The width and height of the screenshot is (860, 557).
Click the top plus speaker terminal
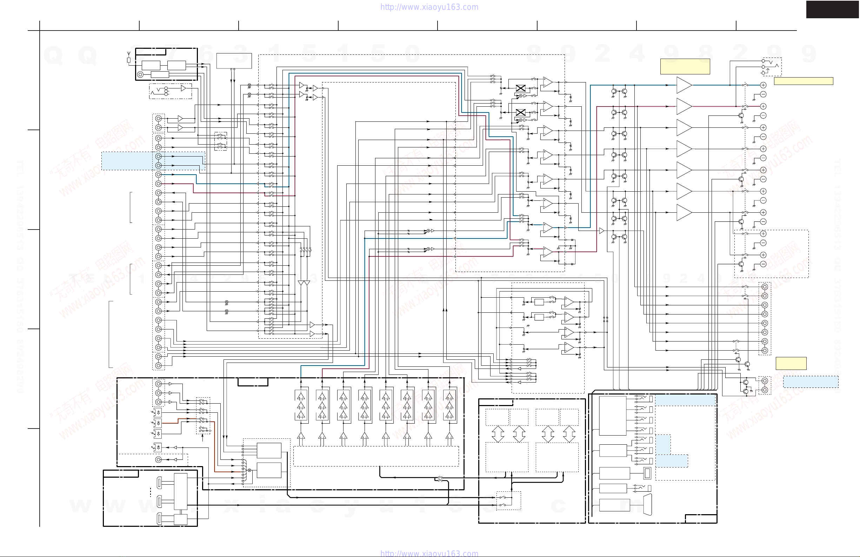[x=763, y=85]
